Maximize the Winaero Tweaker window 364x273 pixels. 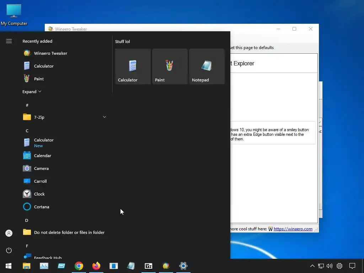tap(294, 29)
